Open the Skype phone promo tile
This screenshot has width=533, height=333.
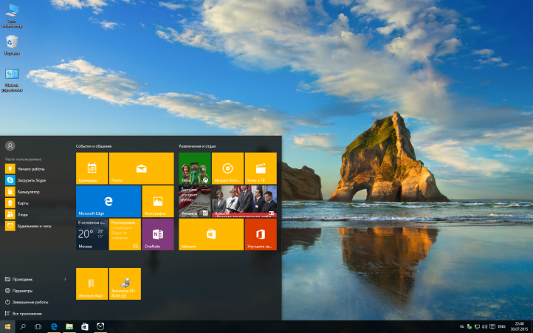(125, 234)
